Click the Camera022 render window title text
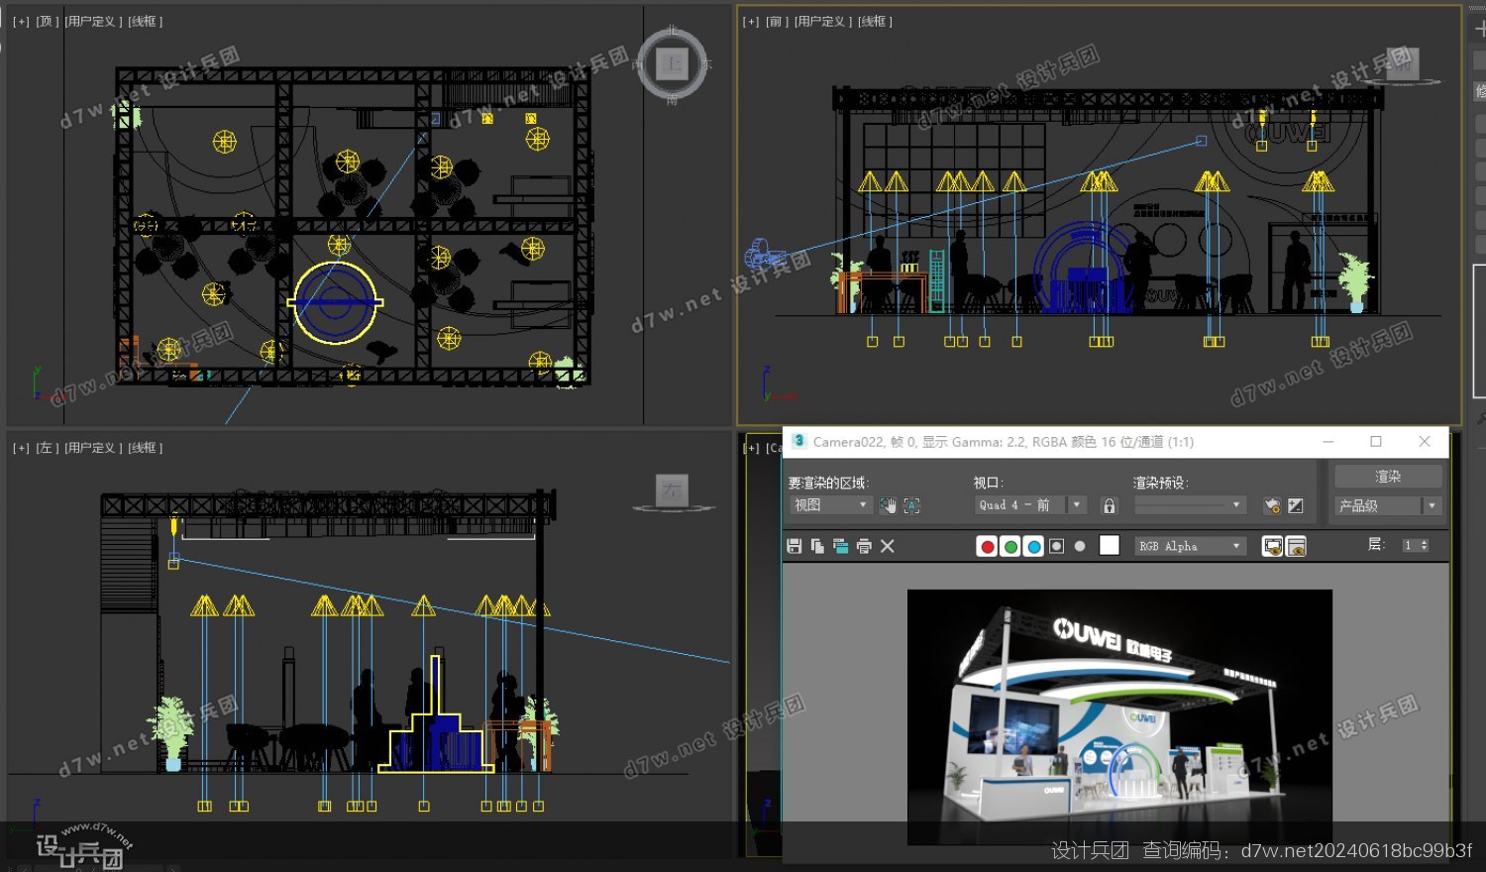The width and height of the screenshot is (1486, 872). [x=1003, y=442]
